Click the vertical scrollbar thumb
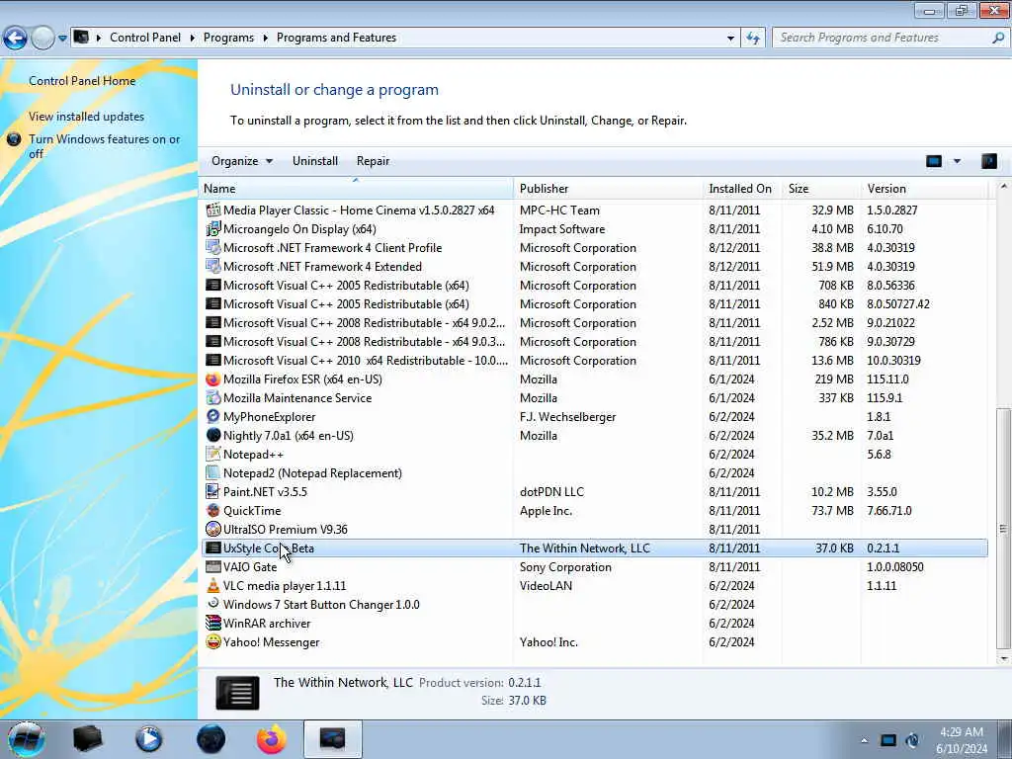Screen dimensions: 1012x759 pyautogui.click(x=1003, y=528)
